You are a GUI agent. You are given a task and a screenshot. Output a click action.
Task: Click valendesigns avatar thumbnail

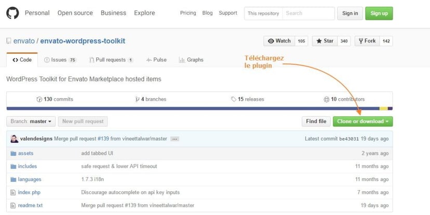coord(14,139)
